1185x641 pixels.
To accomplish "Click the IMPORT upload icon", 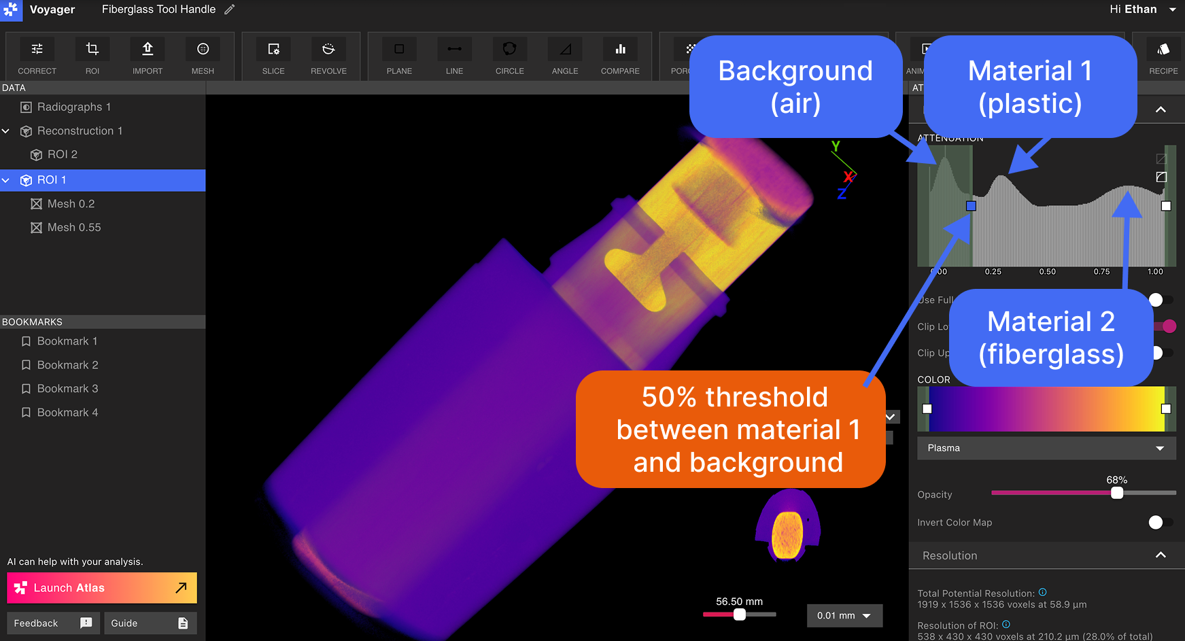I will click(148, 49).
